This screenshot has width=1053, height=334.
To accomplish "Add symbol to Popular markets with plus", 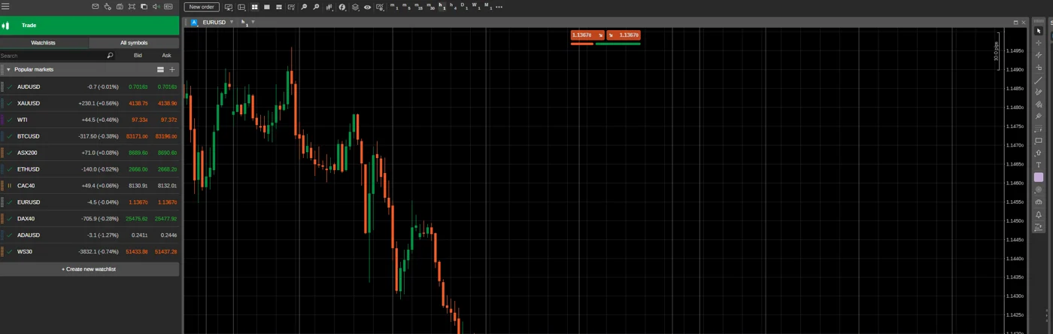I will click(172, 69).
